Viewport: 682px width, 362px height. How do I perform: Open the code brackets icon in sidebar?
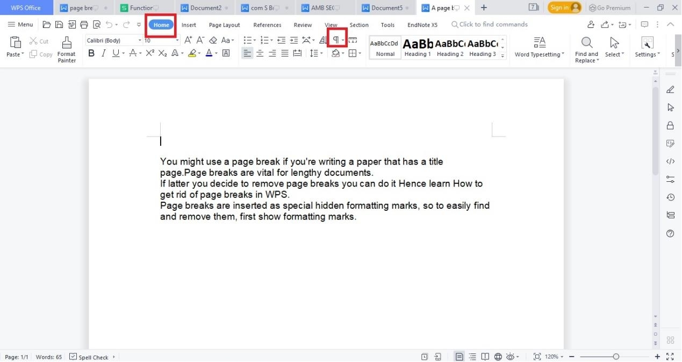point(670,161)
